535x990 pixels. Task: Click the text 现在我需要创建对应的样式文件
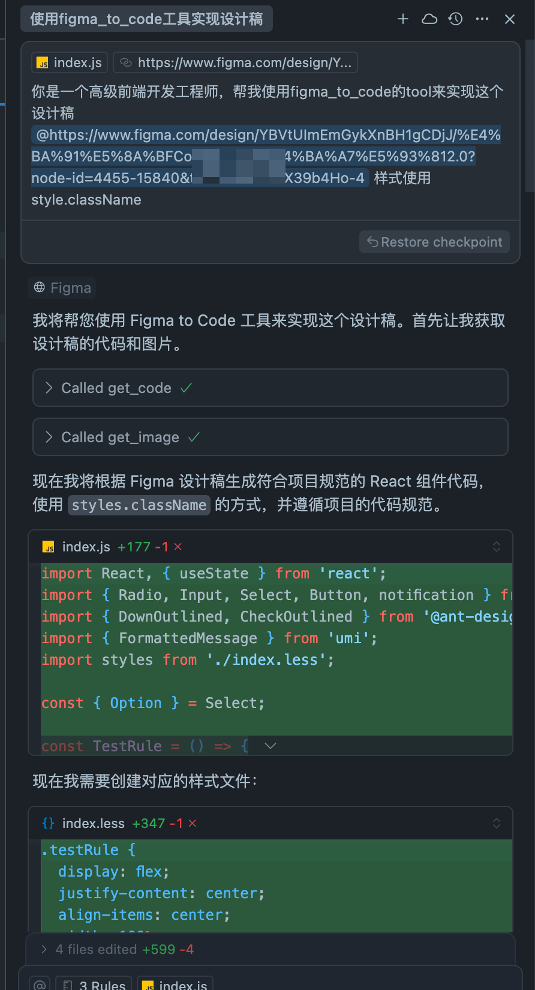pyautogui.click(x=145, y=781)
